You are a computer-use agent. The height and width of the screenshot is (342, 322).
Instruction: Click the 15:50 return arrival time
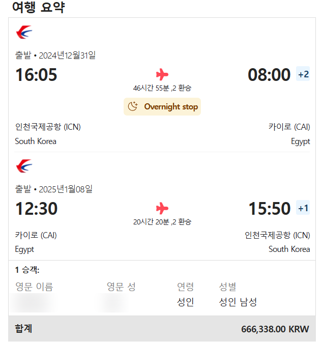(269, 209)
